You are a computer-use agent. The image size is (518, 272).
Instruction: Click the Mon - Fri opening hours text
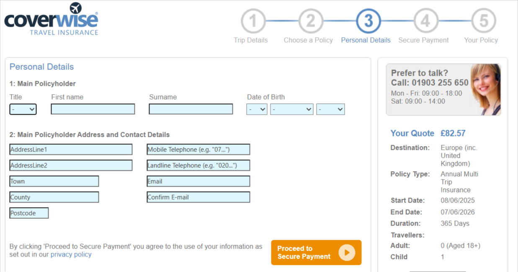click(426, 93)
